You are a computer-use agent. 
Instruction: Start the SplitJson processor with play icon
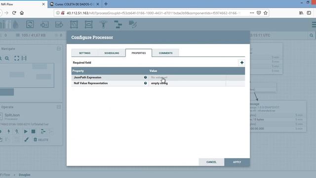pyautogui.click(x=26, y=132)
